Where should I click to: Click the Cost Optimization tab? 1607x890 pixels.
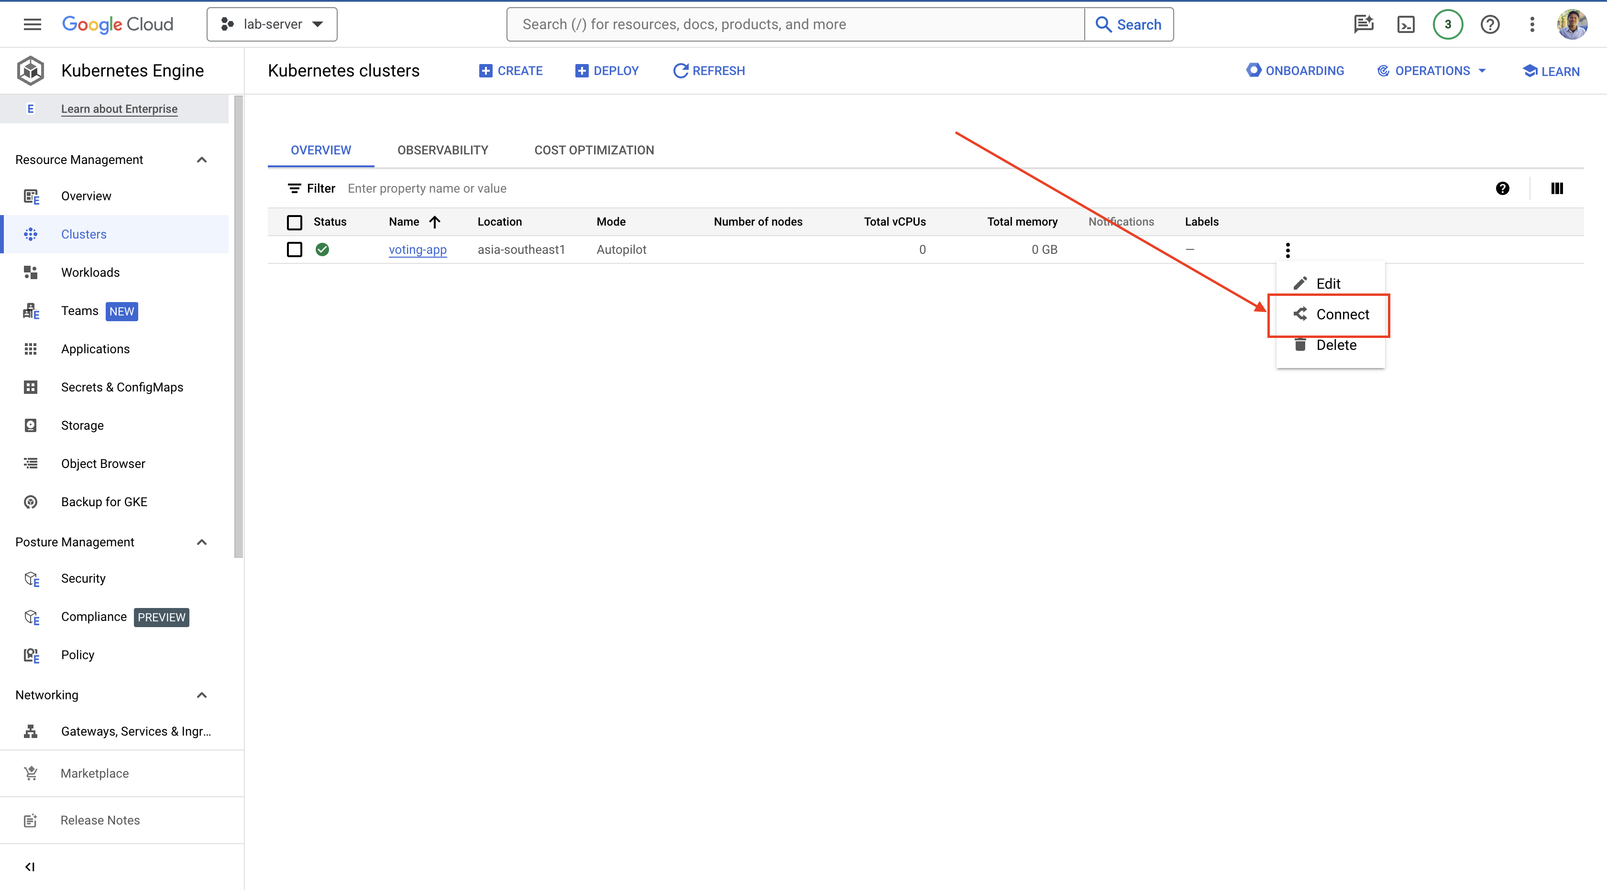click(593, 150)
